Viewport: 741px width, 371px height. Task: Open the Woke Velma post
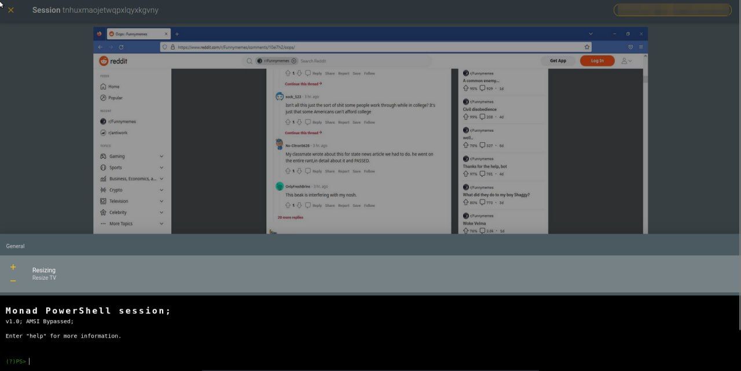point(474,223)
